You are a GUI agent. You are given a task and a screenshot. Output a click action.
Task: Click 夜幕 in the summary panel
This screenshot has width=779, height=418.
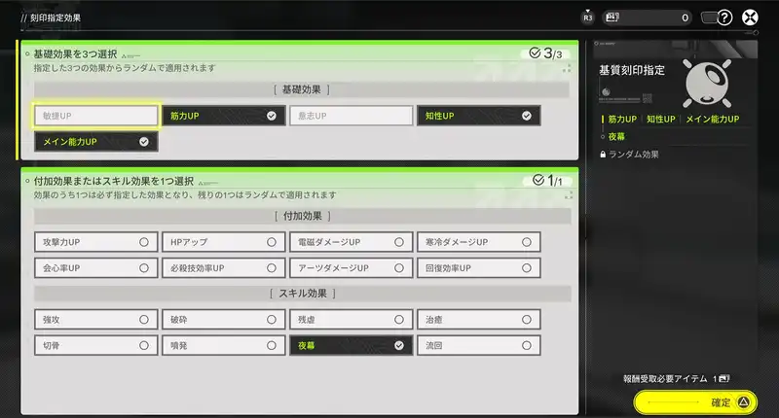616,136
